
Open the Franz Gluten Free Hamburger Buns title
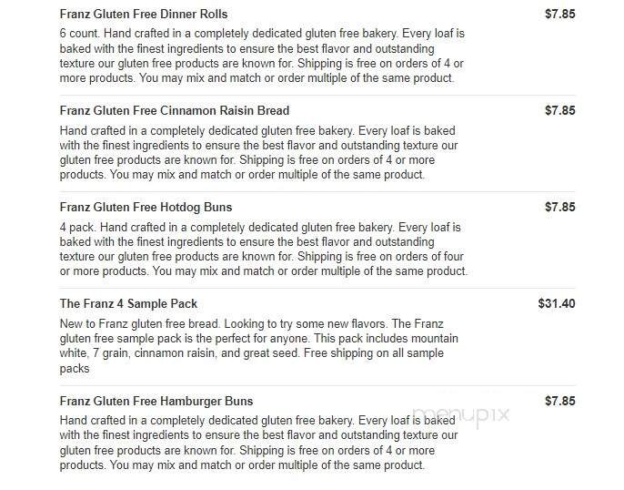click(156, 401)
